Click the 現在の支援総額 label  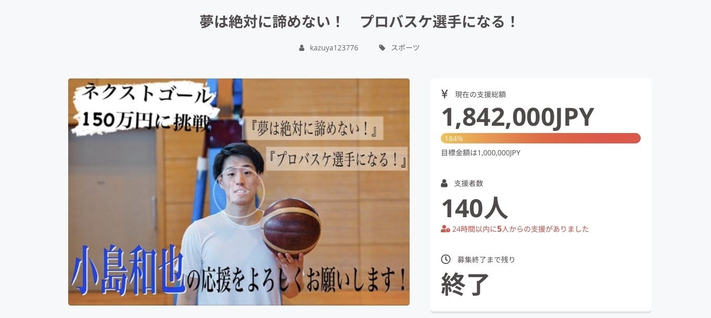pos(480,95)
